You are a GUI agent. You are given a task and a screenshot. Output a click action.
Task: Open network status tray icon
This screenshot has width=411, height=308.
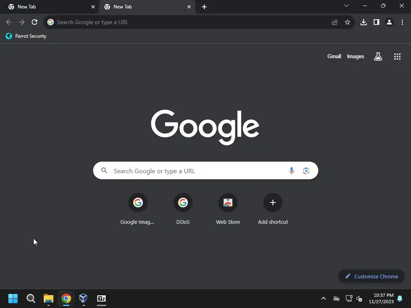(349, 298)
